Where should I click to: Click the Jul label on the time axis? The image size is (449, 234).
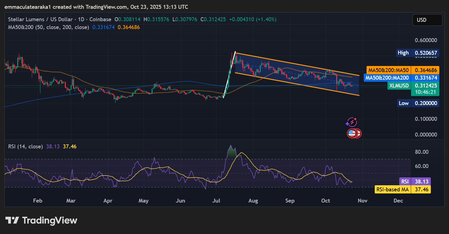click(x=216, y=201)
